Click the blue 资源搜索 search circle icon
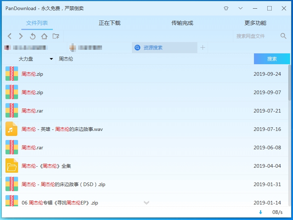The image size is (293, 220). click(x=137, y=48)
